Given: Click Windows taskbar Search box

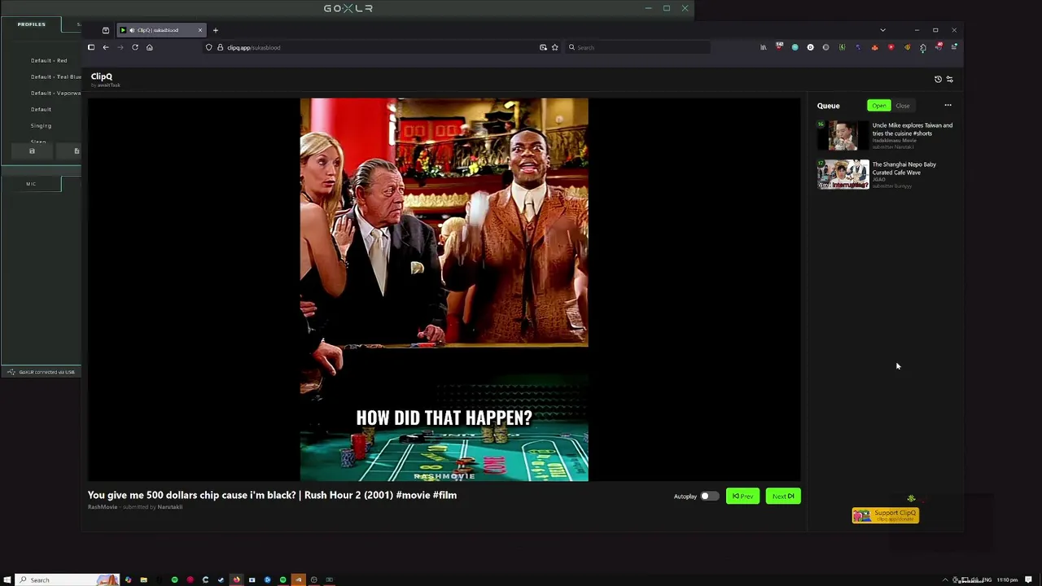Looking at the screenshot, I should pyautogui.click(x=68, y=579).
